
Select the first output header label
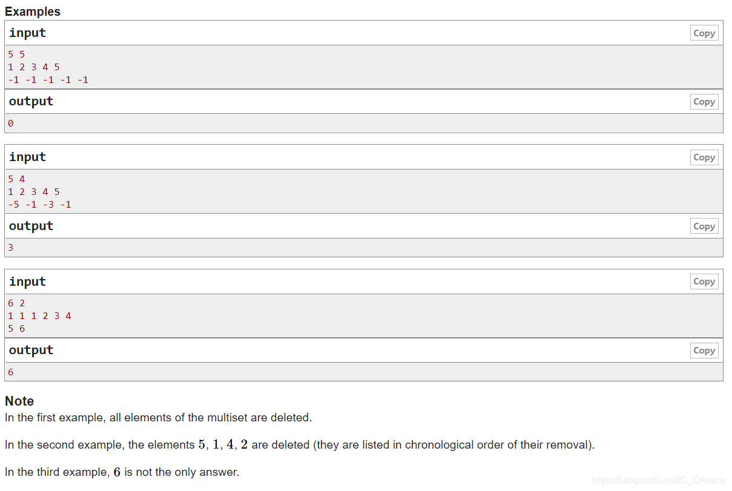click(31, 102)
